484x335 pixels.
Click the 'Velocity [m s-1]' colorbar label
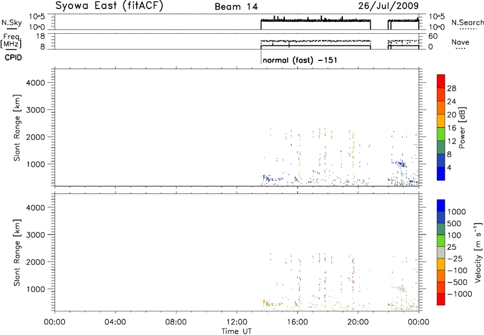(x=478, y=252)
